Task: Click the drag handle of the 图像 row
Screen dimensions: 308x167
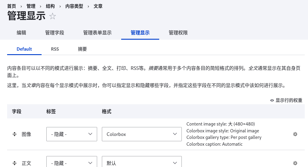Action: click(x=15, y=134)
